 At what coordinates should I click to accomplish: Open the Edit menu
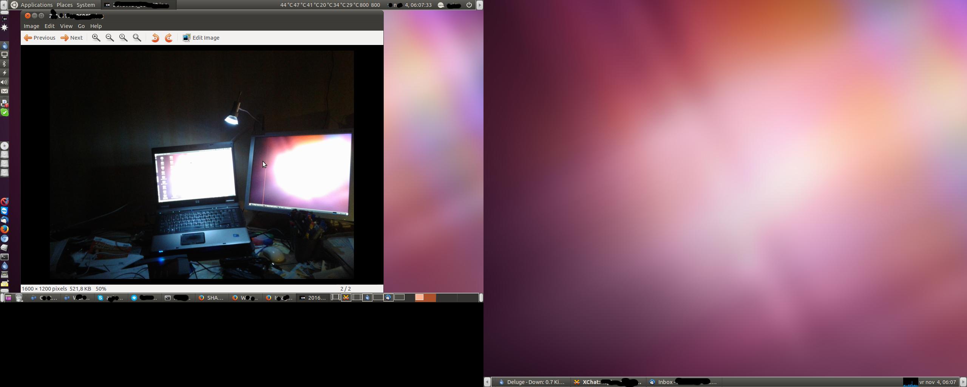49,26
